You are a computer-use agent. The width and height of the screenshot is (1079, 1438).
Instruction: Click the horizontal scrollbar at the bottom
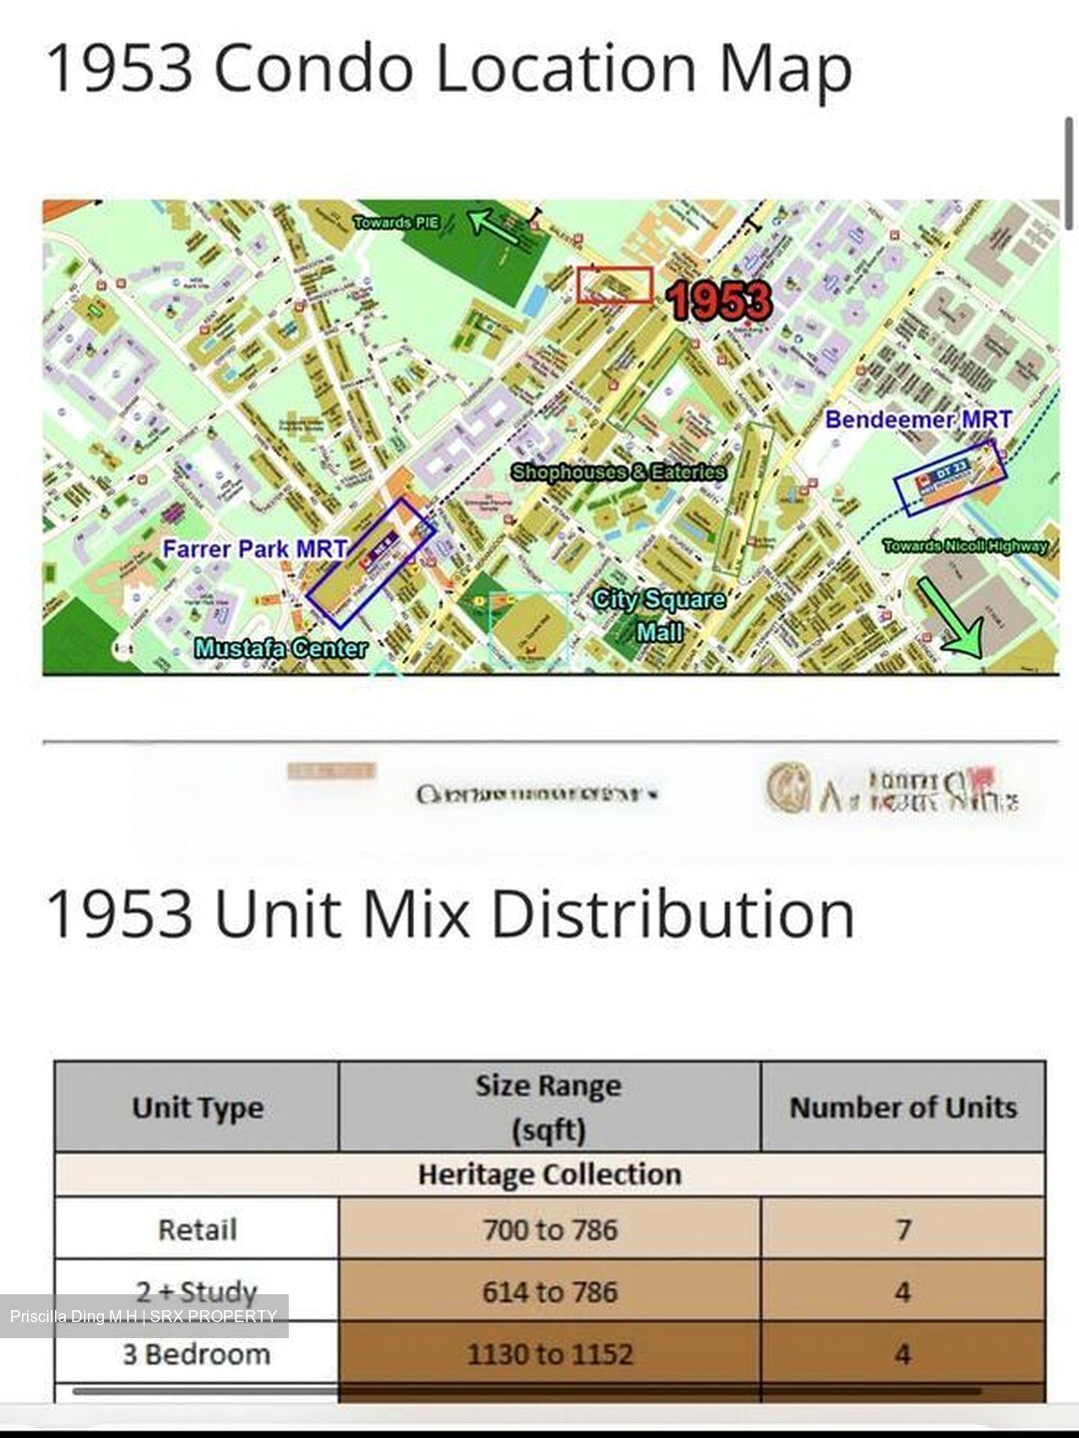pyautogui.click(x=528, y=1389)
